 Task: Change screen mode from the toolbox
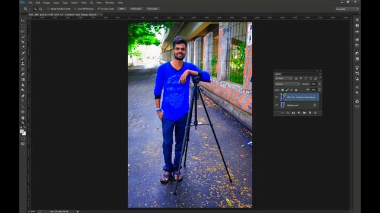click(x=23, y=144)
